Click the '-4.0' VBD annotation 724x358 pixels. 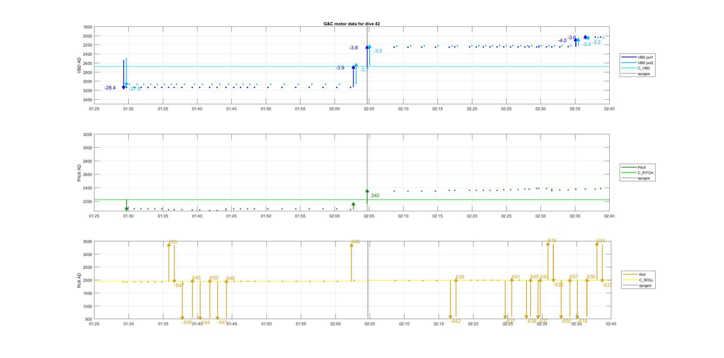[562, 40]
